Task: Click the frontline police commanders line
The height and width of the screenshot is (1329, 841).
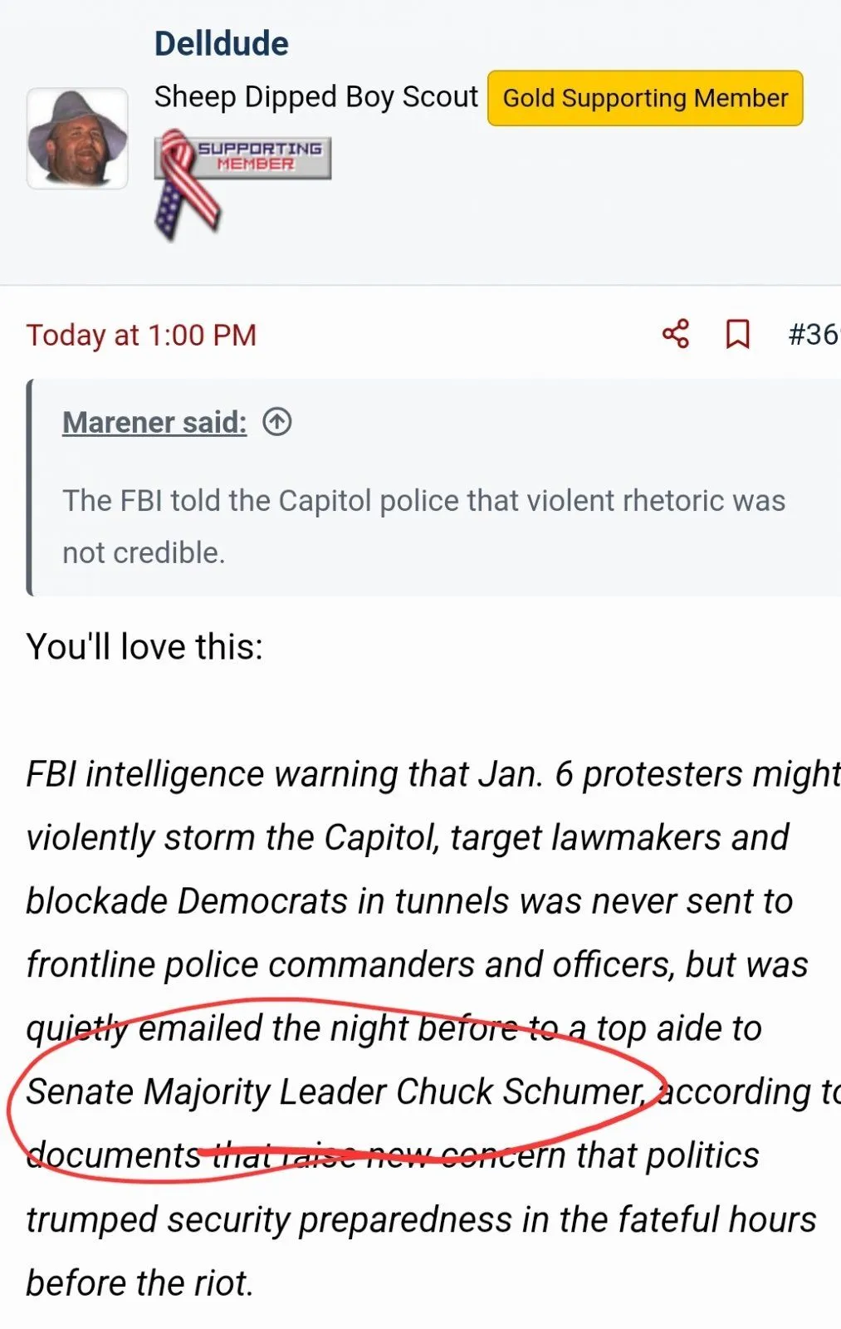Action: tap(417, 964)
